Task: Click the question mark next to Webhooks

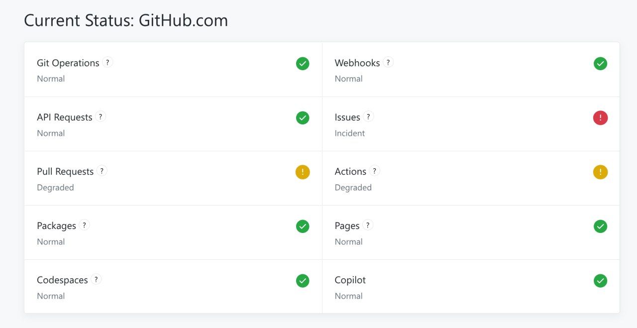Action: click(x=388, y=62)
